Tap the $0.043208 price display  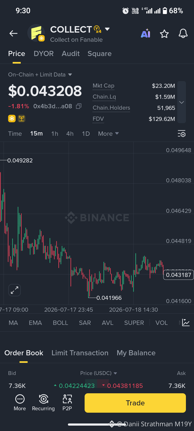point(45,91)
